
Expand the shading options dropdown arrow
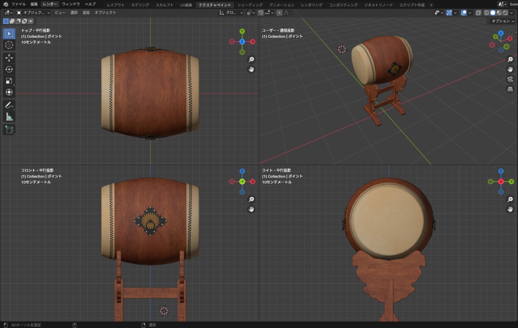pyautogui.click(x=512, y=13)
